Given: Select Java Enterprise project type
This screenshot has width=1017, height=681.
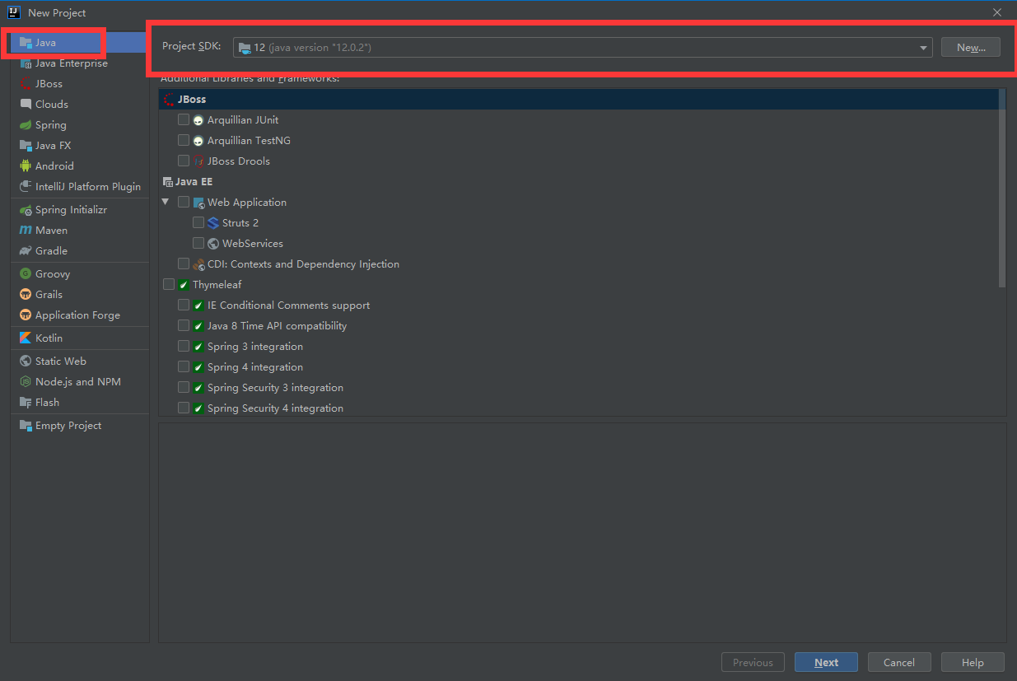Looking at the screenshot, I should point(80,63).
